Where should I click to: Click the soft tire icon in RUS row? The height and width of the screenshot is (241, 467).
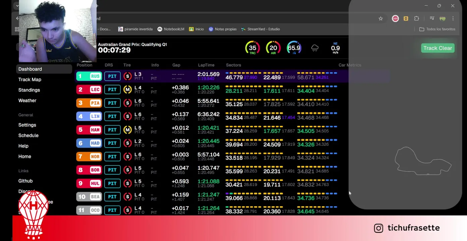[x=127, y=76]
